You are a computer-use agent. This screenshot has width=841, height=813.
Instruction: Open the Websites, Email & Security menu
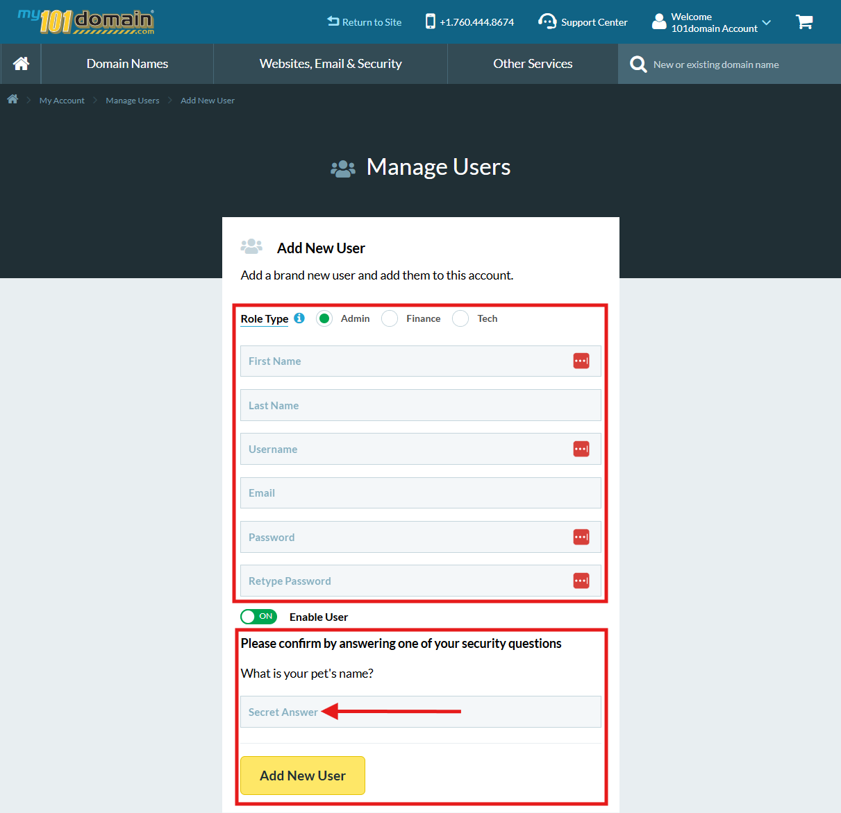point(331,64)
